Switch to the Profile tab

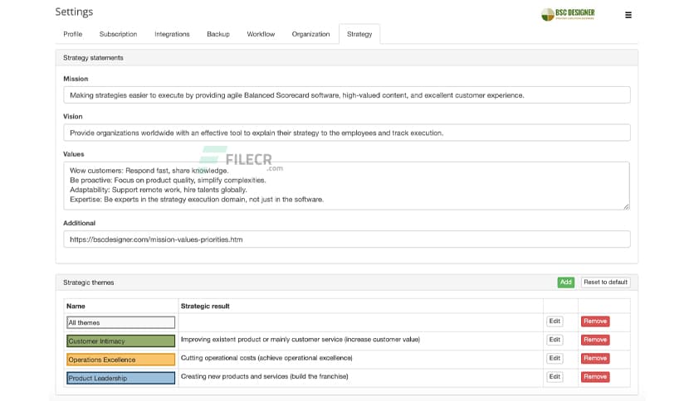[73, 34]
